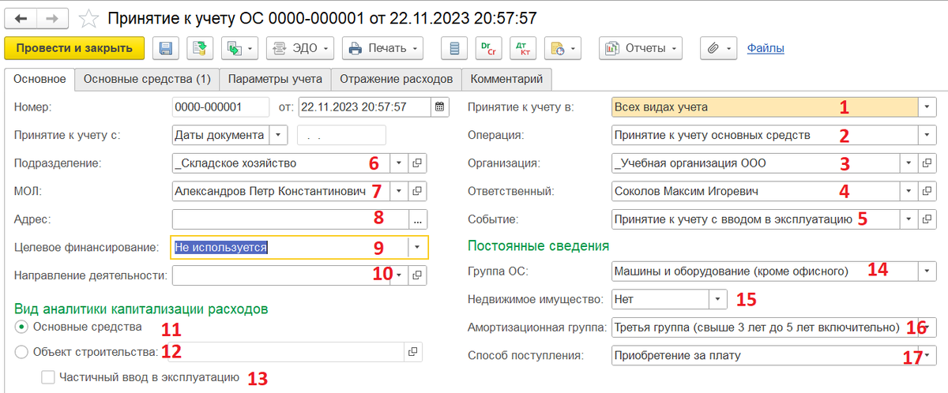Save document with the floppy disk icon
This screenshot has height=393, width=948.
point(166,48)
